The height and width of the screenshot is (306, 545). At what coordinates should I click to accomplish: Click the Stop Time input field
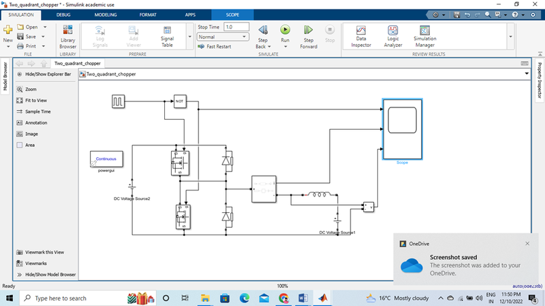pos(236,27)
